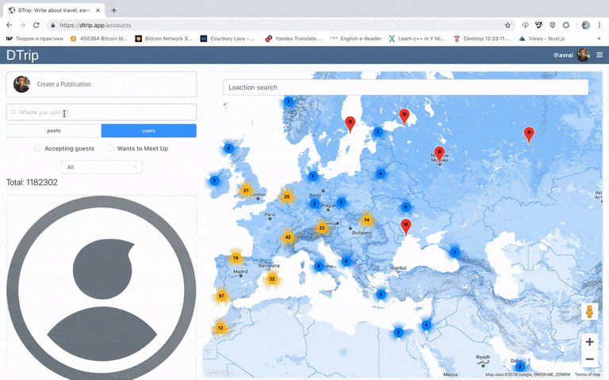
Task: Open the hamburger menu in DTrip header
Action: point(599,55)
